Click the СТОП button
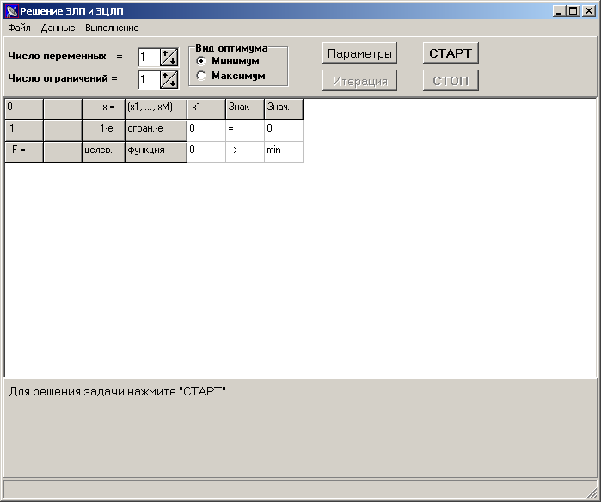Image resolution: width=601 pixels, height=502 pixels. click(451, 81)
